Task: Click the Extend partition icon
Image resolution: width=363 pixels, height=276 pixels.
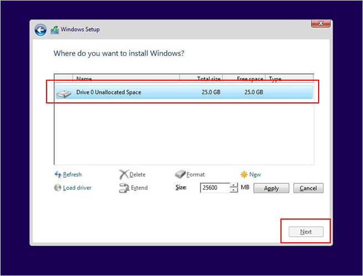Action: pos(124,188)
